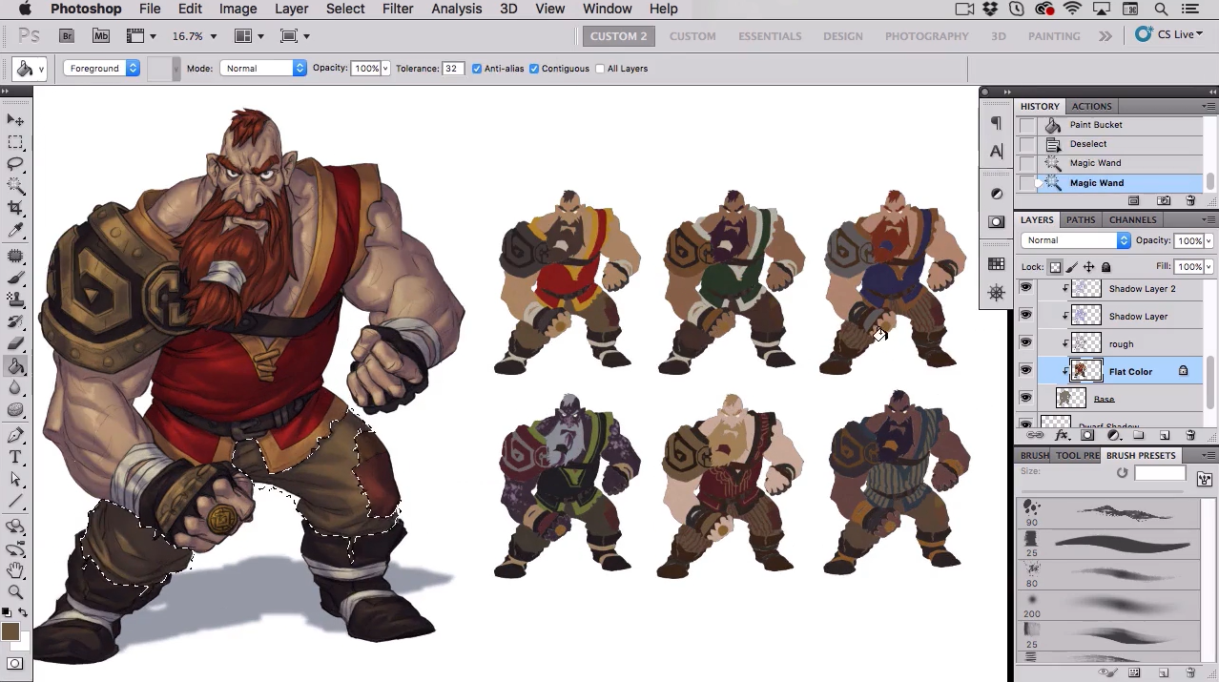This screenshot has width=1219, height=682.
Task: Open the Analysis menu
Action: (x=457, y=9)
